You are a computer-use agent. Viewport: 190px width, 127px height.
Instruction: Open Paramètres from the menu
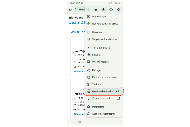pos(98,107)
